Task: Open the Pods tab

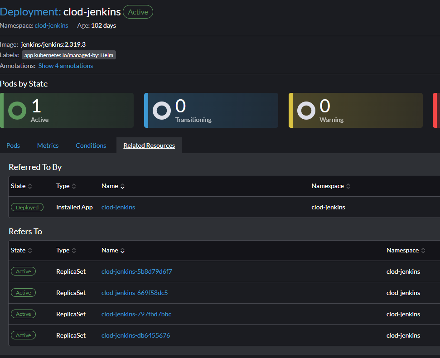Action: point(13,145)
